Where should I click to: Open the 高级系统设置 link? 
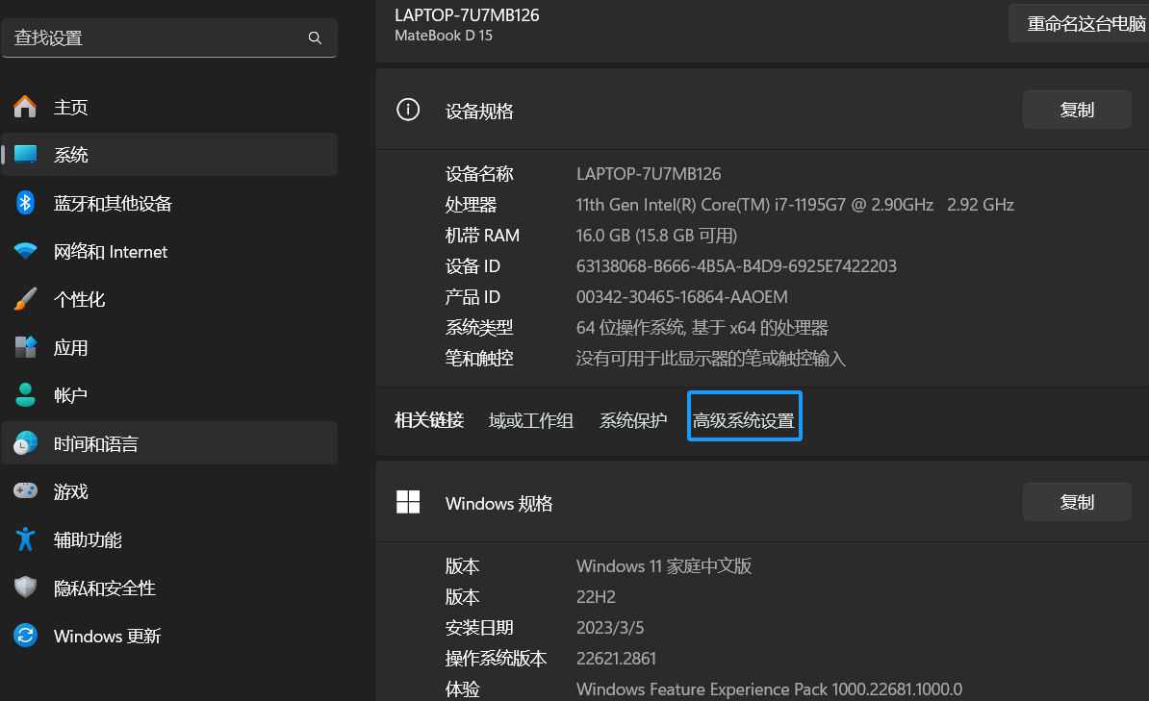click(x=744, y=420)
